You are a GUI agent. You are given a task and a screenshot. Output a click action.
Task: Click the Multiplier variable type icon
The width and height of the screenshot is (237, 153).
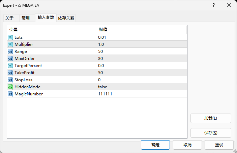click(x=10, y=44)
